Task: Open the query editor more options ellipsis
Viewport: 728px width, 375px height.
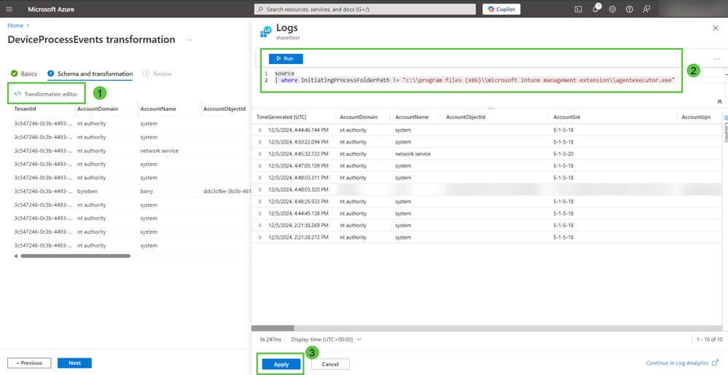Action: [716, 59]
